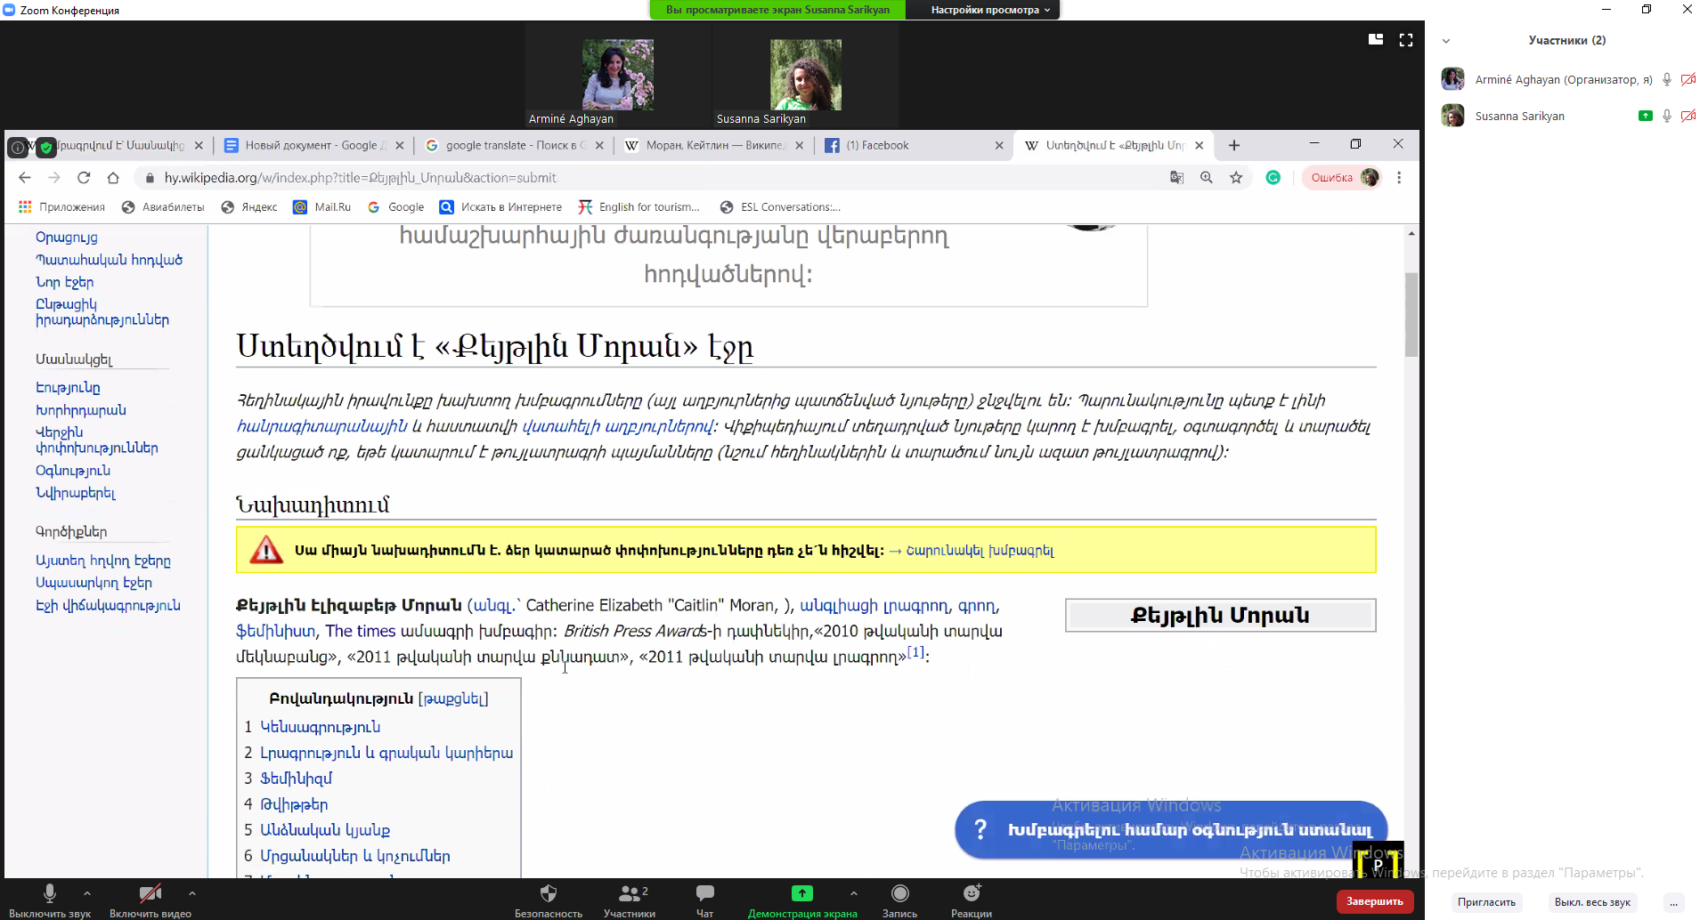Select Arminé Aghayan video thumbnail
This screenshot has width=1708, height=920.
coord(618,75)
